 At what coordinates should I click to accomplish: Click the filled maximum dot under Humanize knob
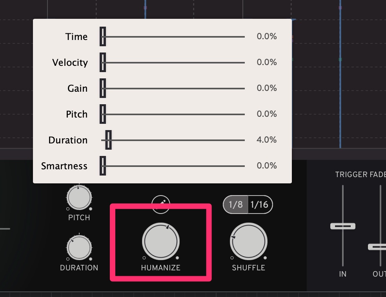(x=177, y=258)
